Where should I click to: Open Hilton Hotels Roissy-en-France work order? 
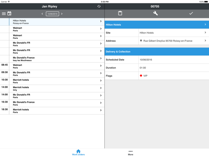pos(52,22)
